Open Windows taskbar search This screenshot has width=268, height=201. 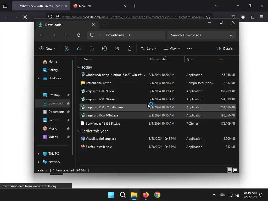[122, 195]
